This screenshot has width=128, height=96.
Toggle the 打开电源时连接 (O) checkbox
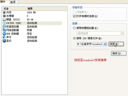(74, 16)
